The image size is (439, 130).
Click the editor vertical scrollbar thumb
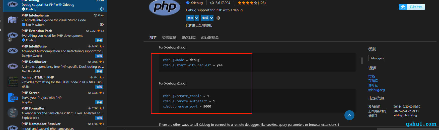[x=362, y=61]
